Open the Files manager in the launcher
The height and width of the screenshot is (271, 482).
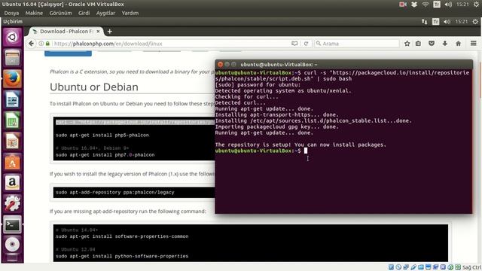(12, 58)
